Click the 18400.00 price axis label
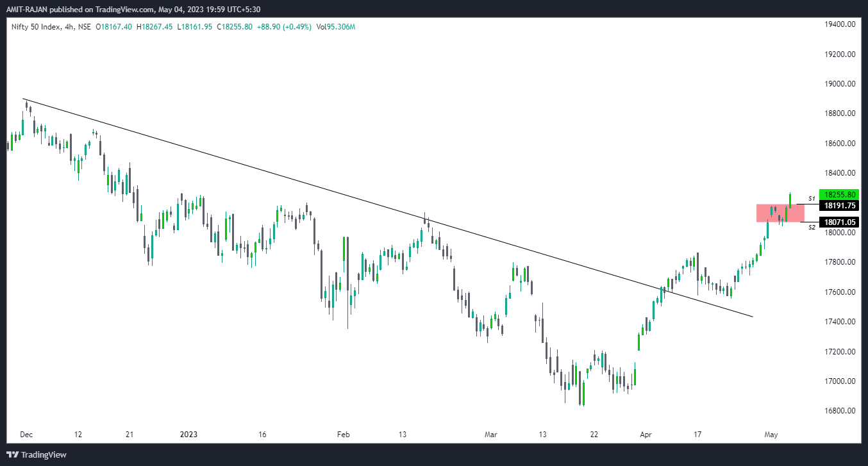 [839, 173]
